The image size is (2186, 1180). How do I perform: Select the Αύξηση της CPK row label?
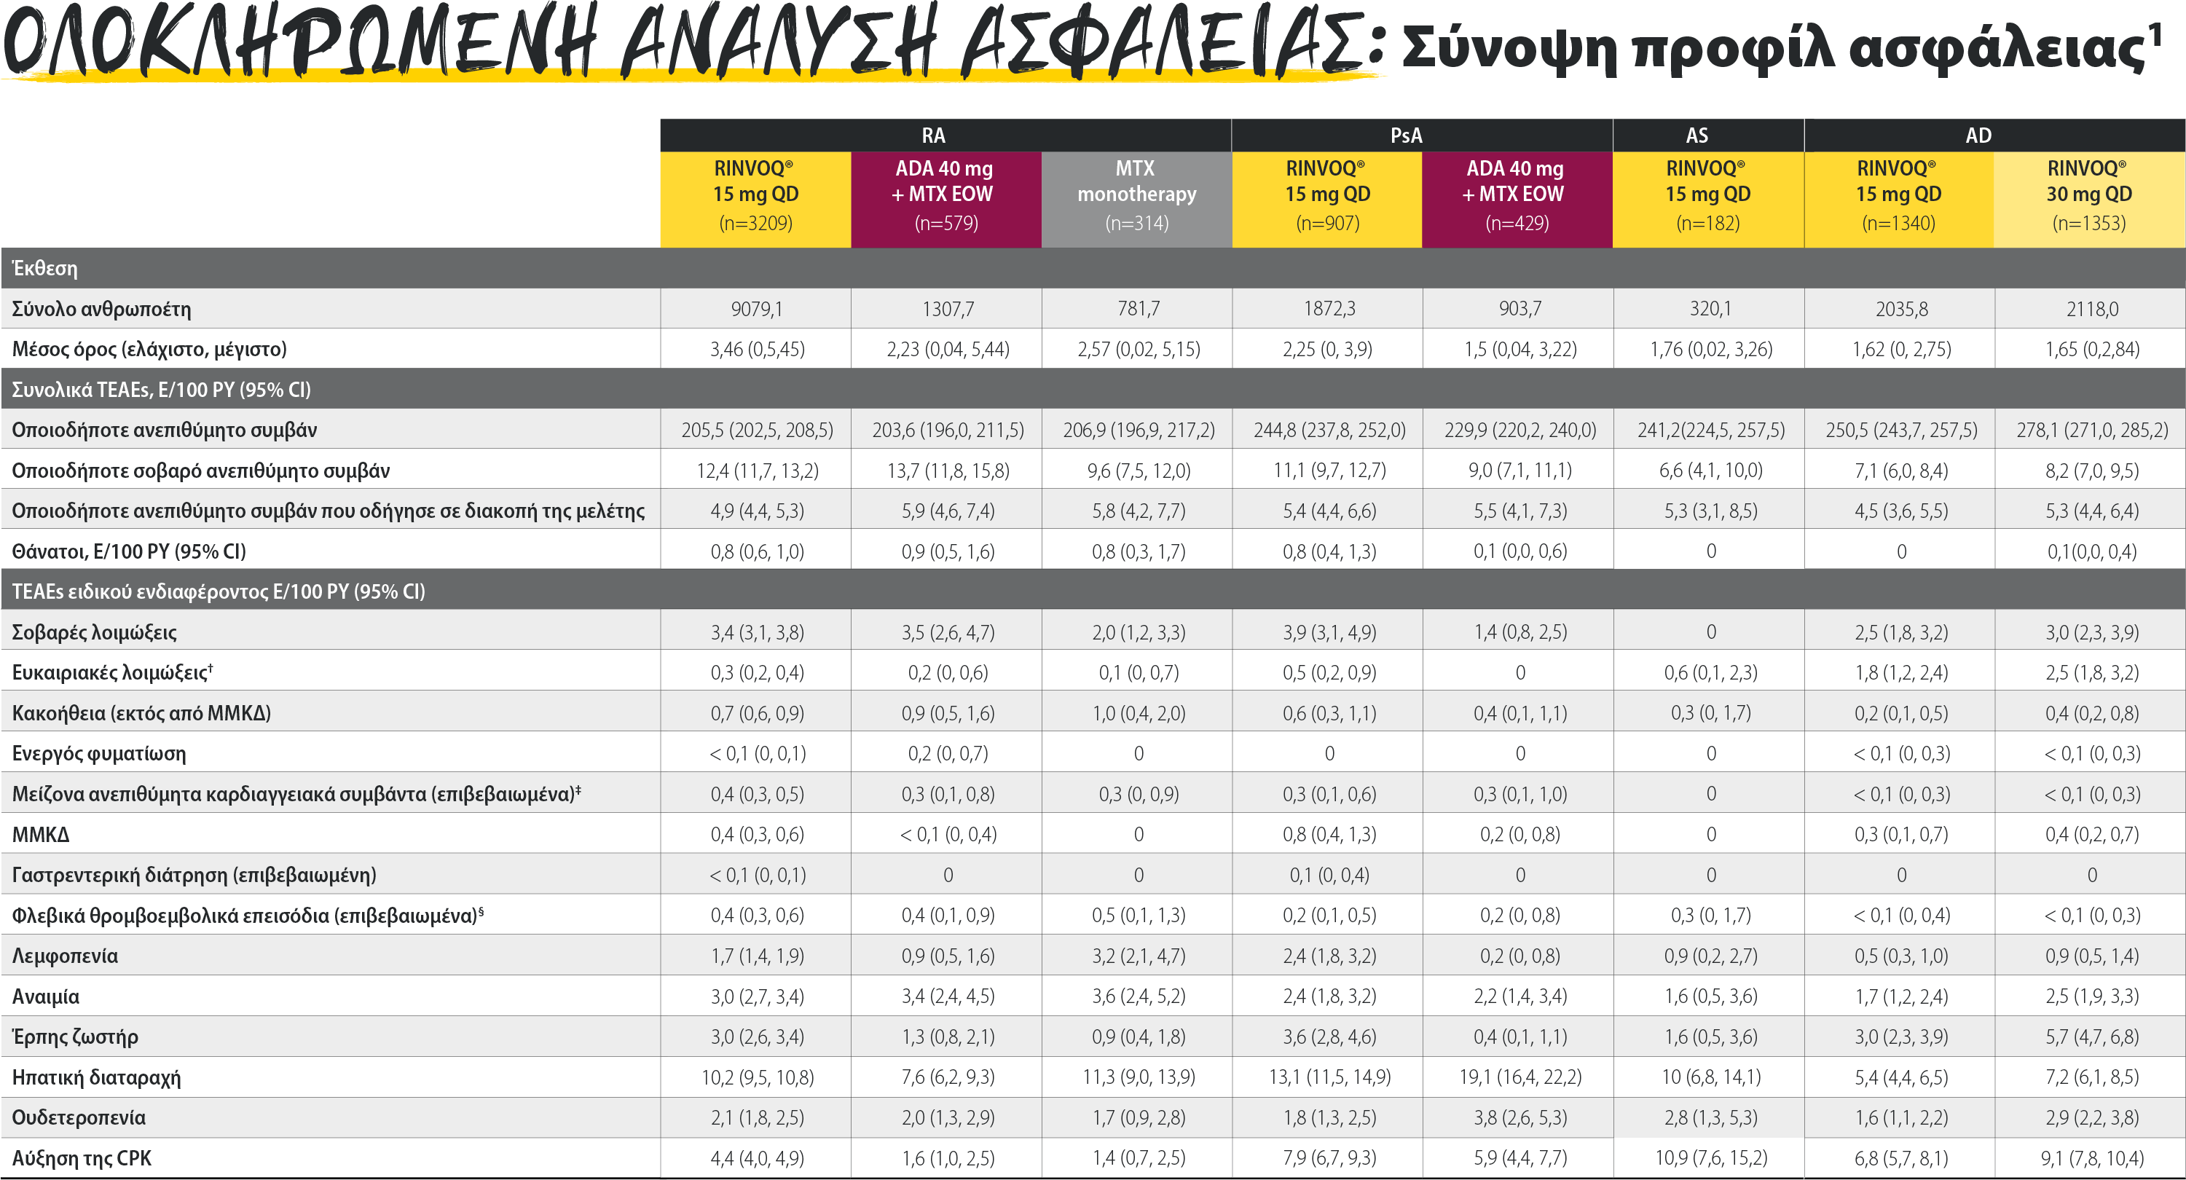tap(82, 1158)
